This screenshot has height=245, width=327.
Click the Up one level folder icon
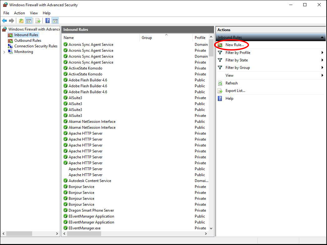click(21, 21)
